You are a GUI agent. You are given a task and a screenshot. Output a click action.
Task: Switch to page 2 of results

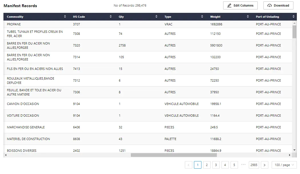[207, 165]
